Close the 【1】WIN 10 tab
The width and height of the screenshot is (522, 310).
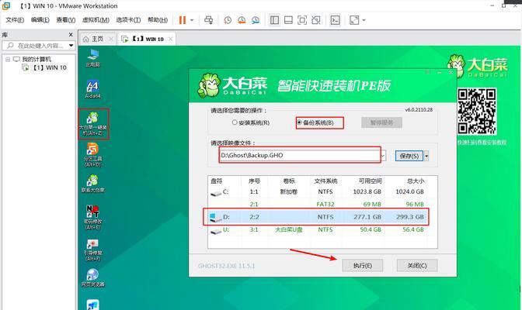coord(170,40)
